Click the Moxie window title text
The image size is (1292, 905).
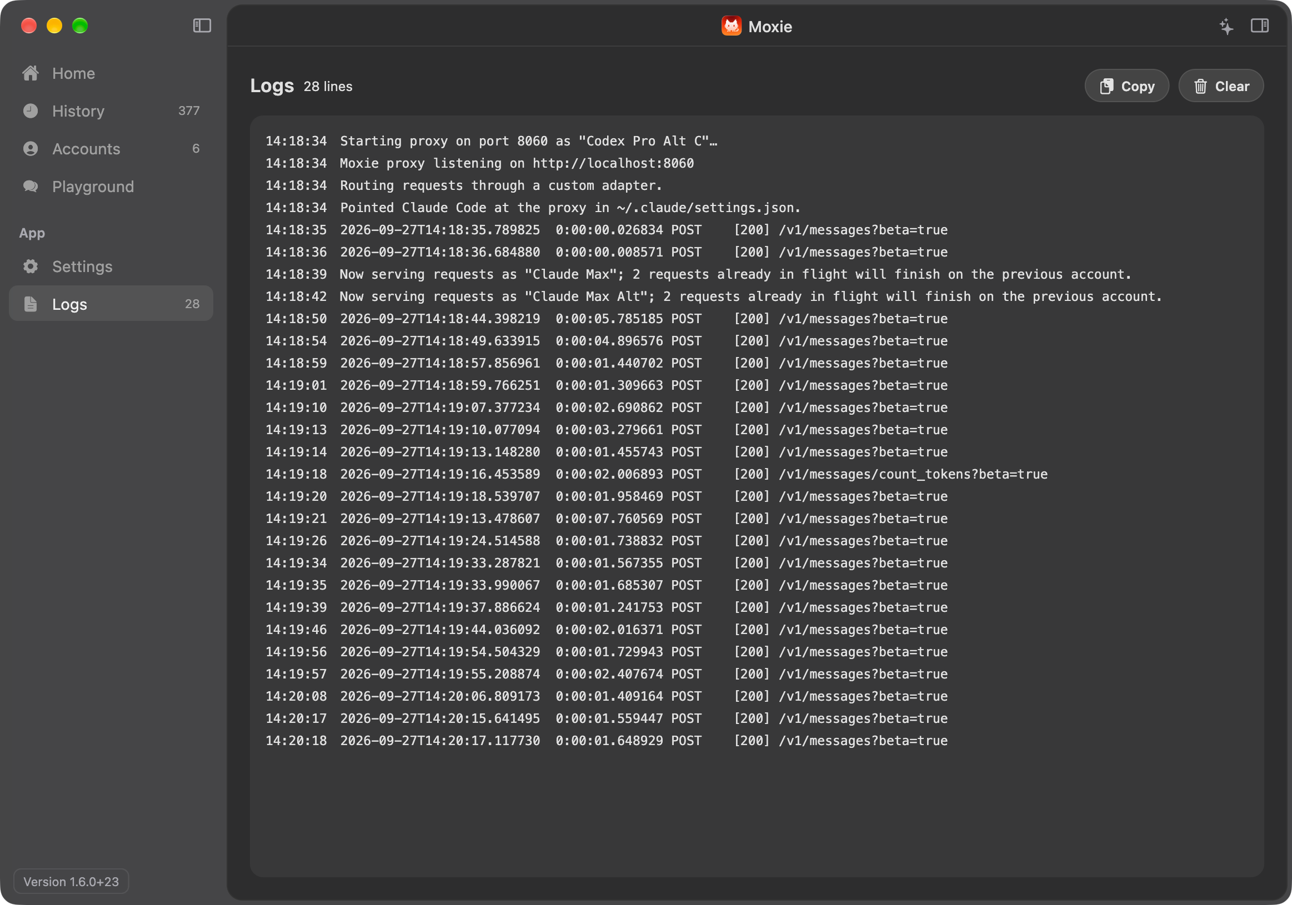tap(770, 27)
